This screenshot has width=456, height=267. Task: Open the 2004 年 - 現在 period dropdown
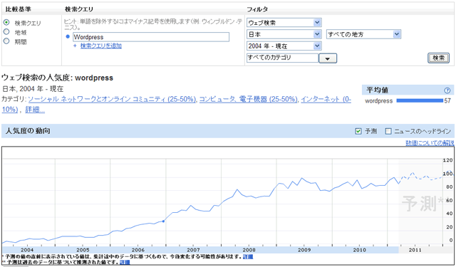click(x=284, y=46)
